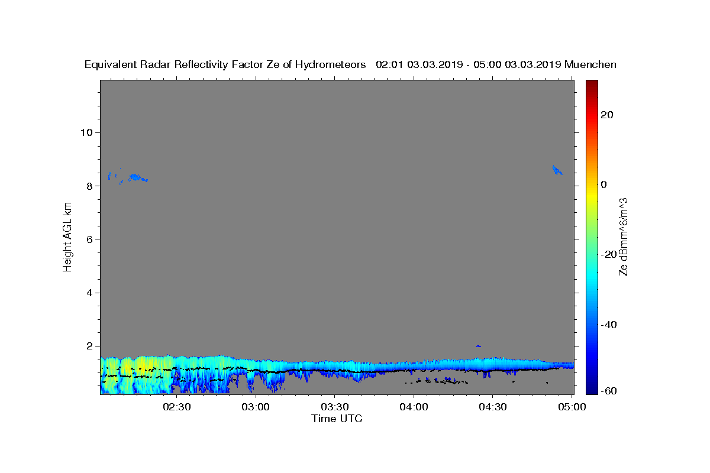Click the start date '02:01 03.03.2019' in title

point(419,64)
